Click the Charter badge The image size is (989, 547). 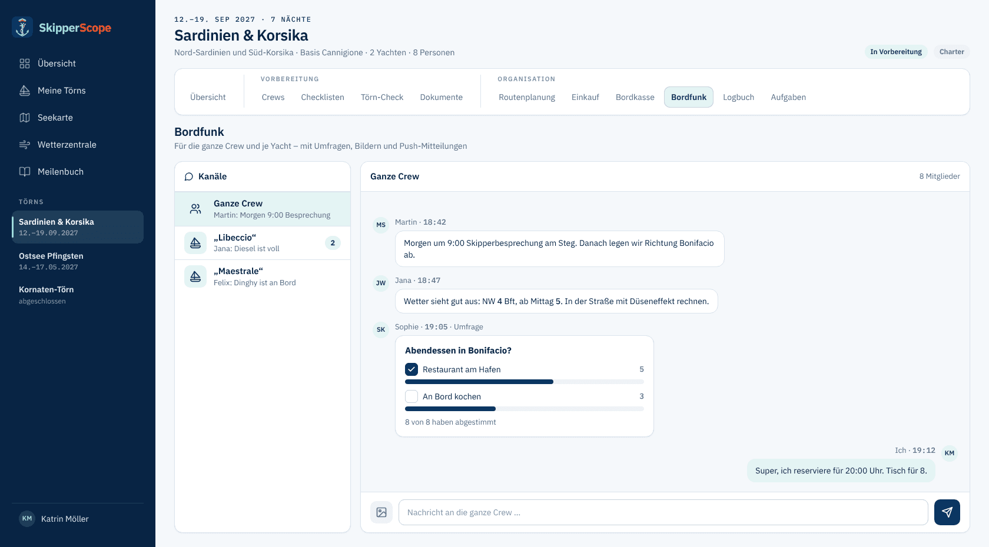(952, 52)
